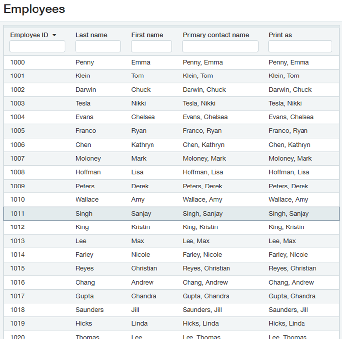Focus the First name filter box

152,46
